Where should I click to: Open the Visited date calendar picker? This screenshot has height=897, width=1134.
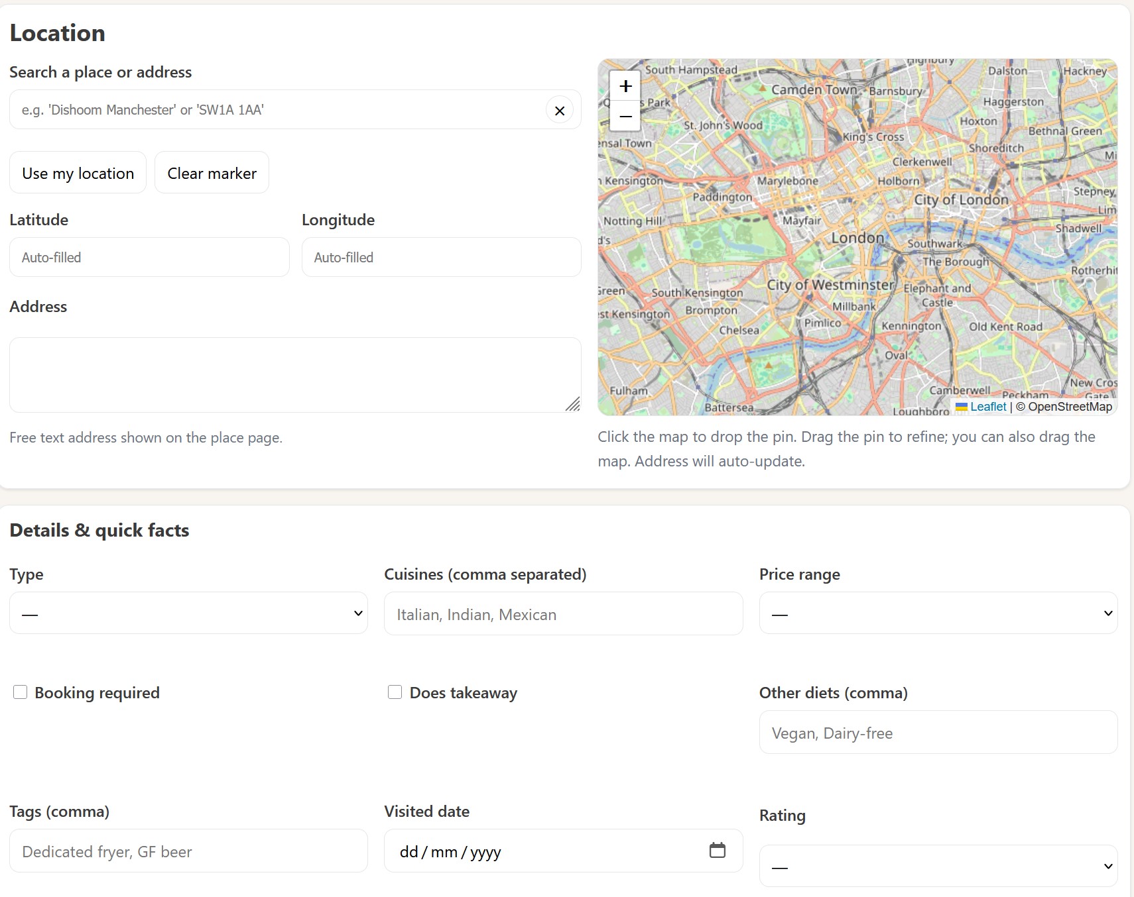coord(717,850)
